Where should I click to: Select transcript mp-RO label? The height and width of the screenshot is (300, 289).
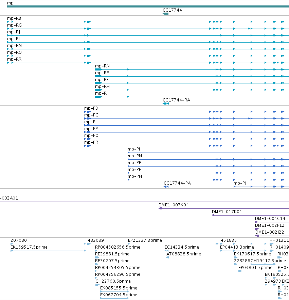(15, 52)
